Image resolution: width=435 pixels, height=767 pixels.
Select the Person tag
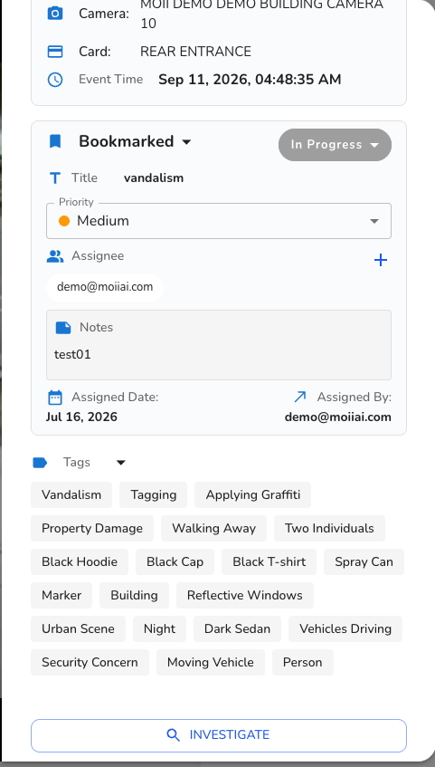pos(303,662)
